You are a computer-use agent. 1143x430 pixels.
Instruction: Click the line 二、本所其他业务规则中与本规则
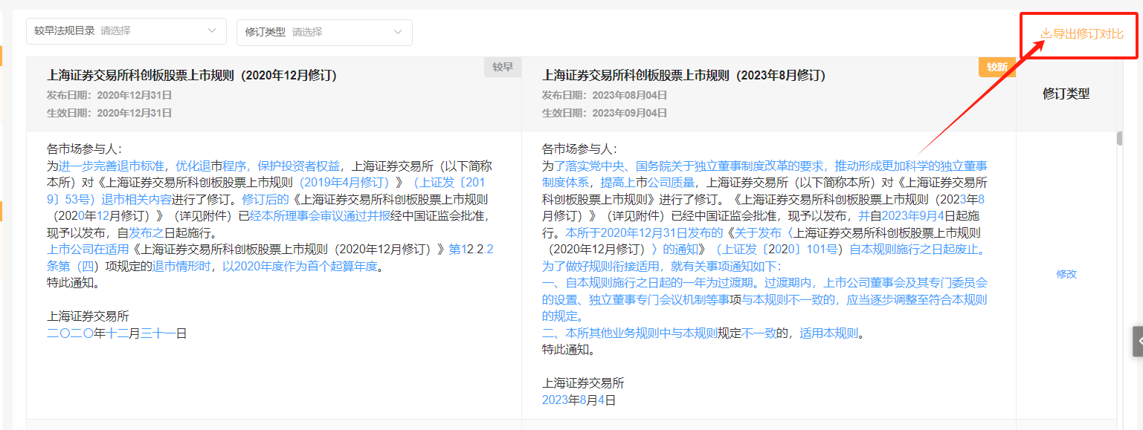point(630,333)
